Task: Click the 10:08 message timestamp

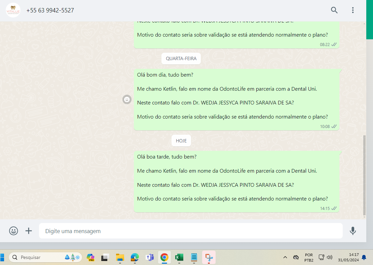Action: tap(325, 127)
